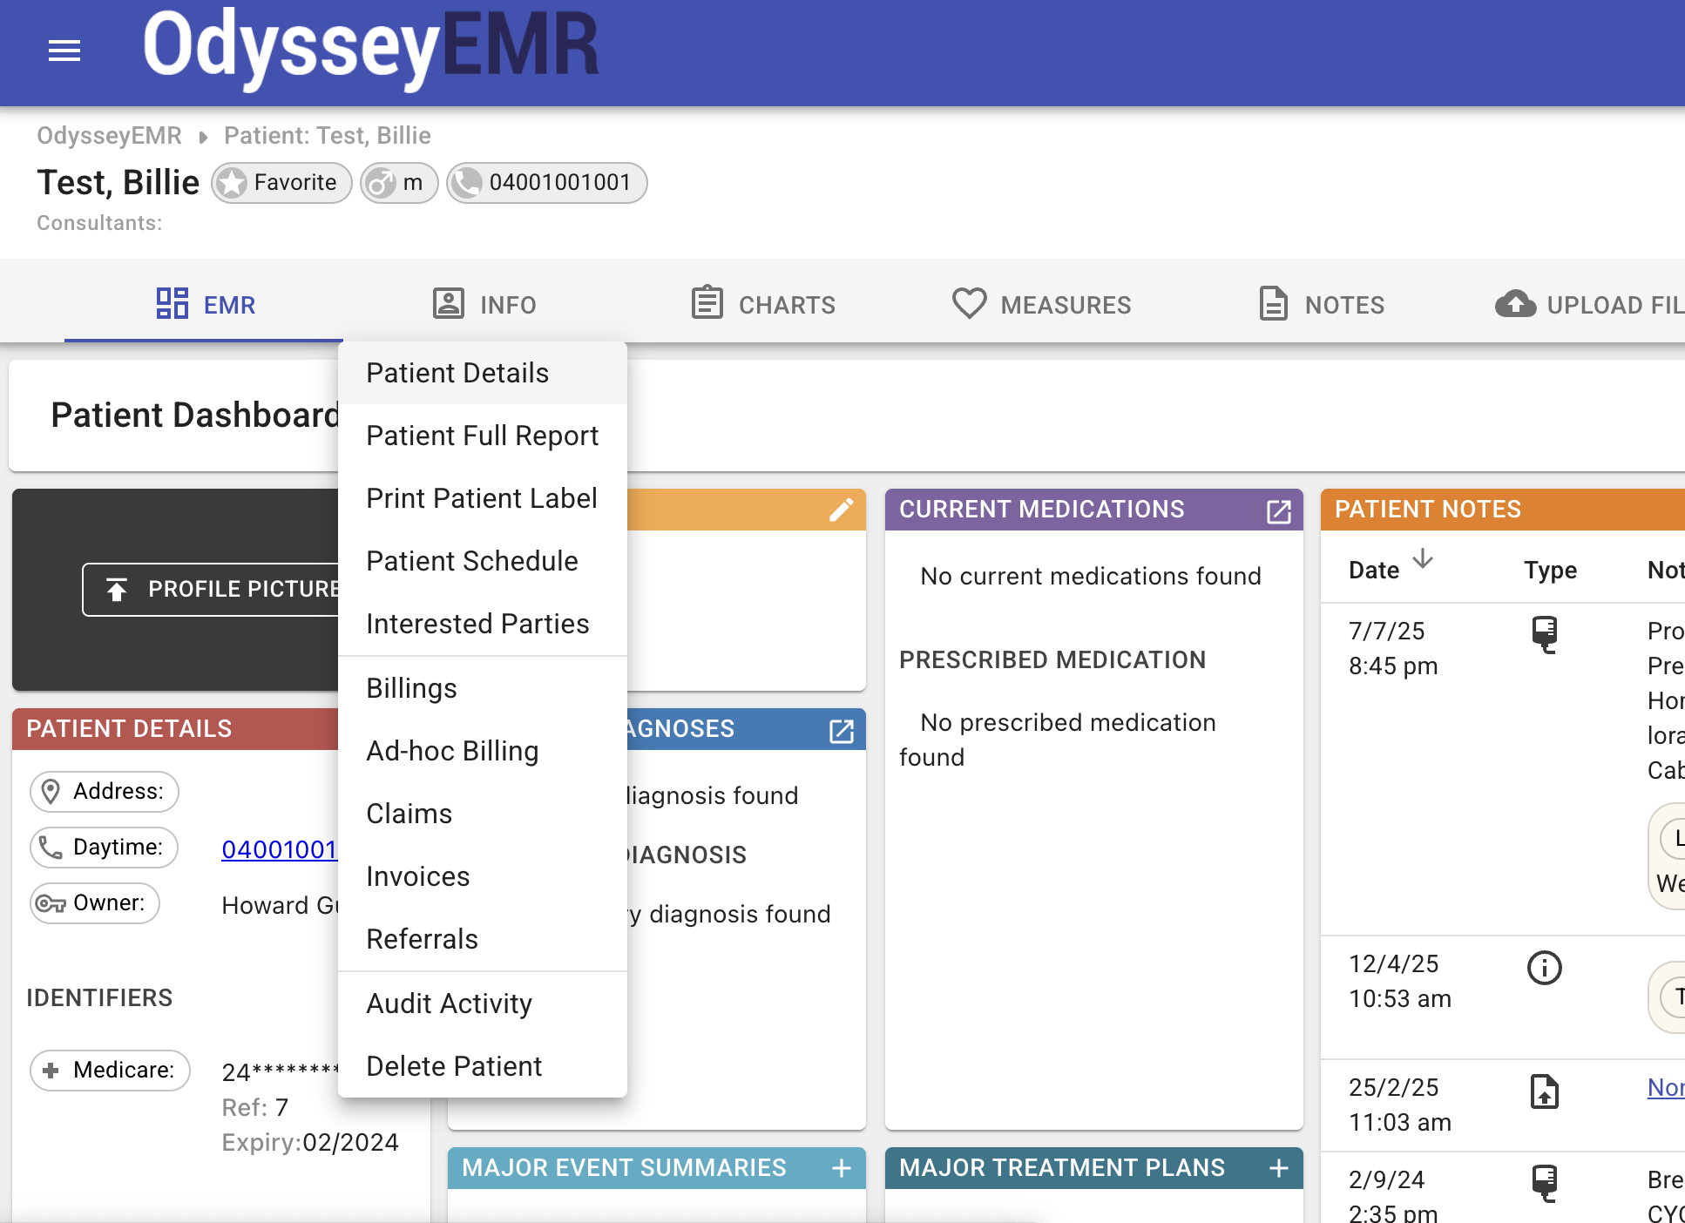Click the phone icon in the patient number badge
Screen dimensions: 1685x1223
tap(469, 183)
